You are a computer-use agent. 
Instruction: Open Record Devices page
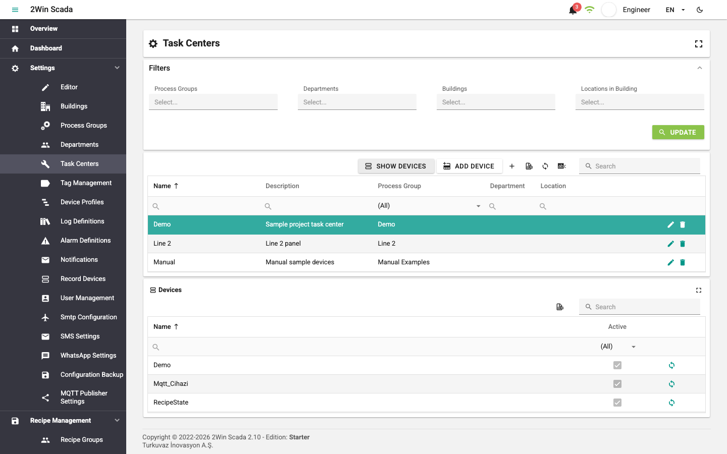[63, 279]
